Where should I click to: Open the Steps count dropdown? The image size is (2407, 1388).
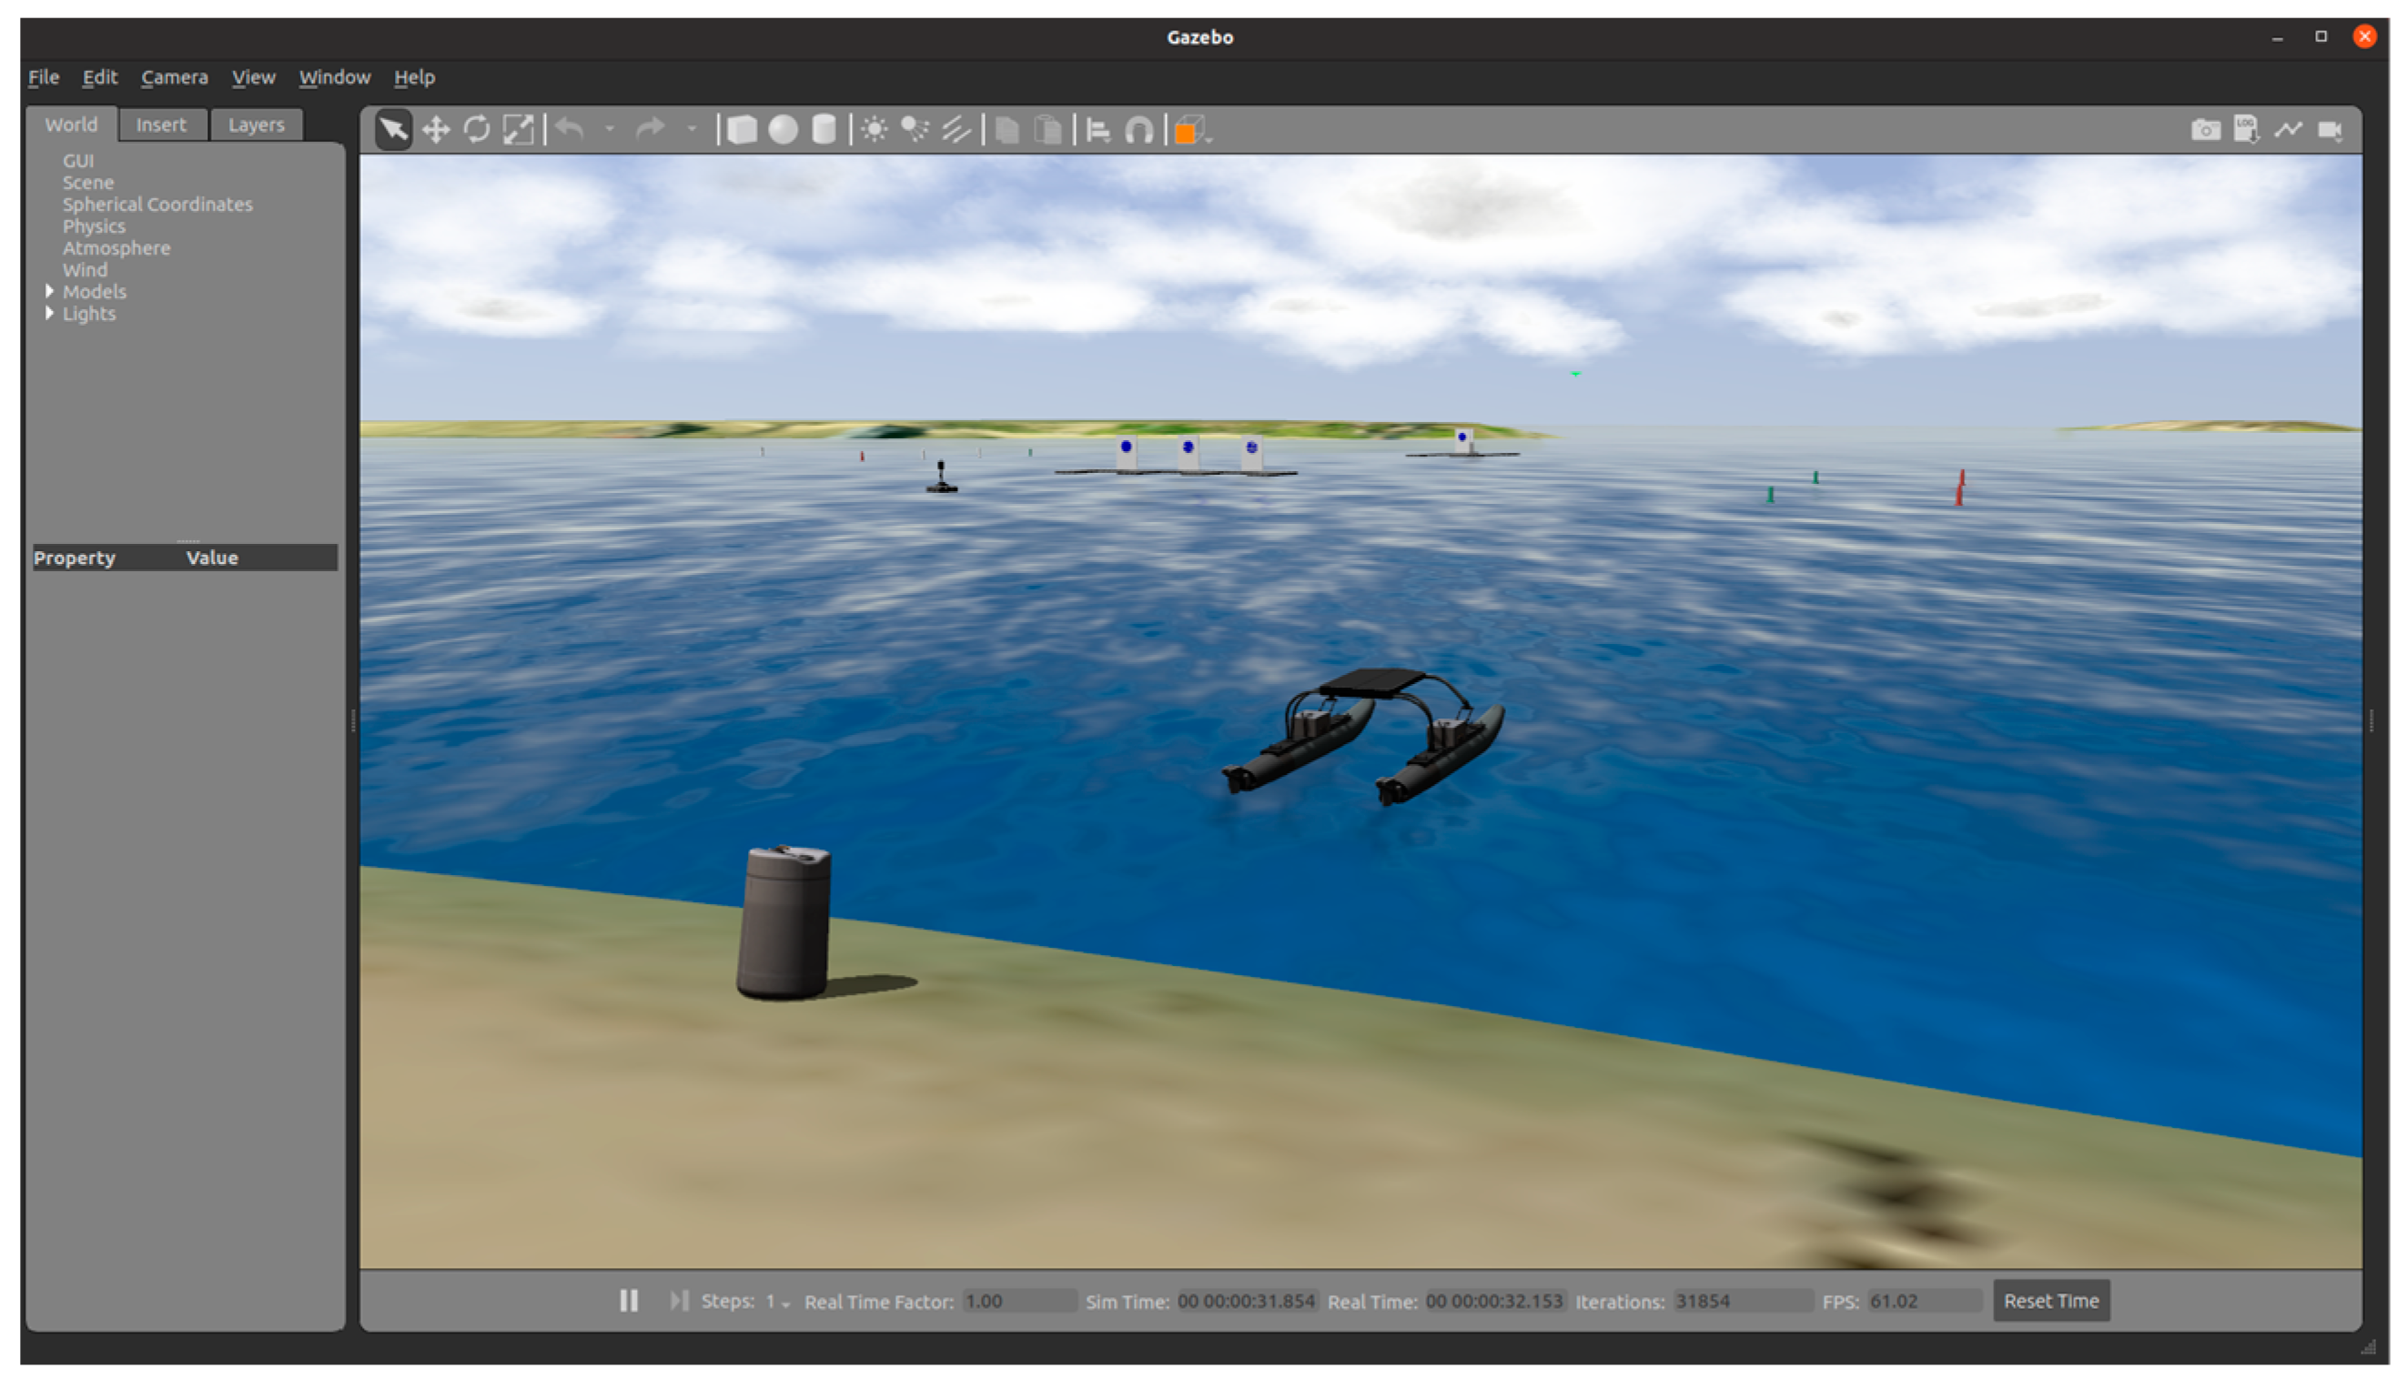click(778, 1303)
